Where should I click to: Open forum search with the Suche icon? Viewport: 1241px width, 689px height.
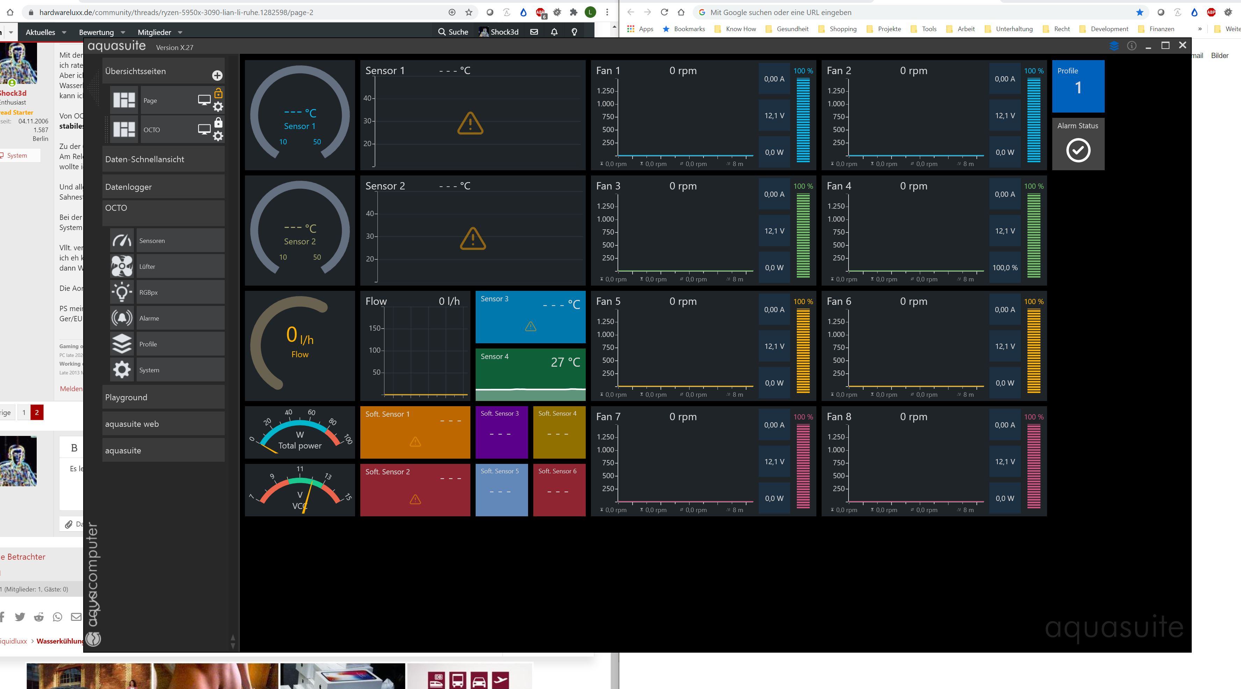pos(453,32)
